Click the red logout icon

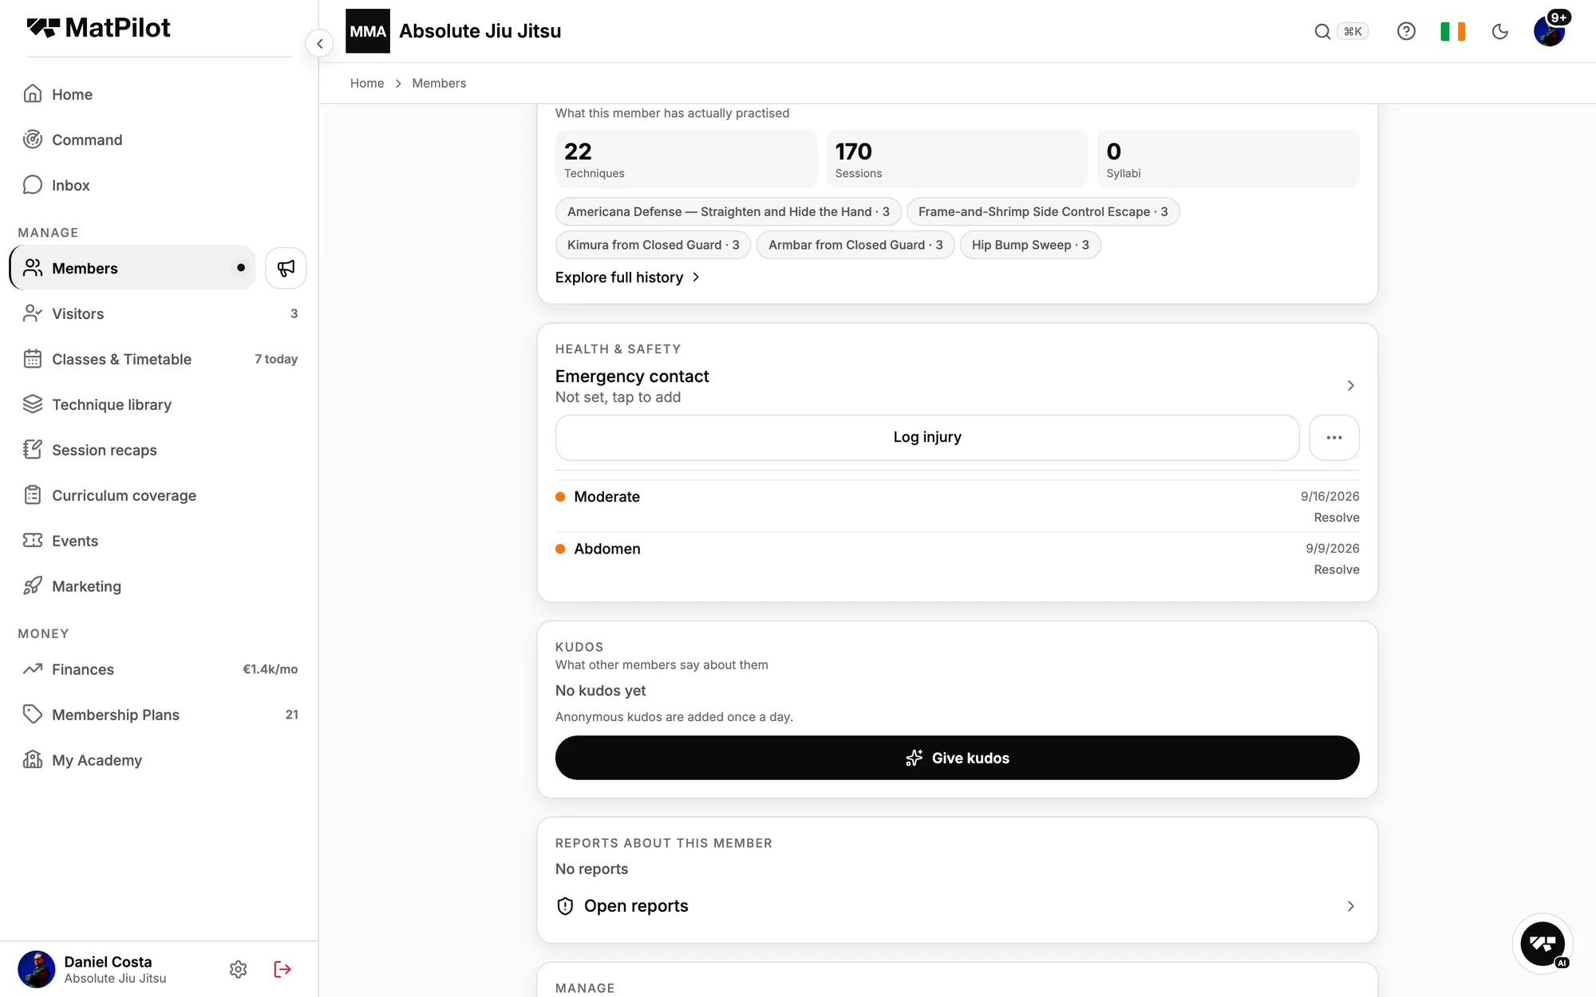[x=282, y=969]
